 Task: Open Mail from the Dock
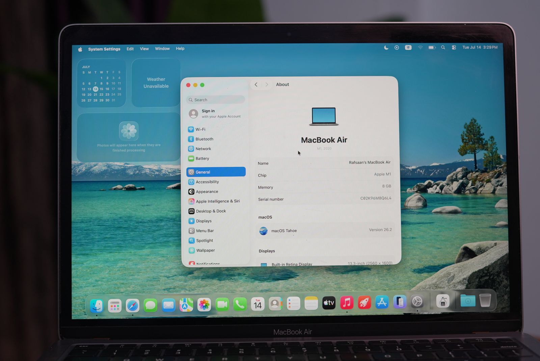[168, 306]
